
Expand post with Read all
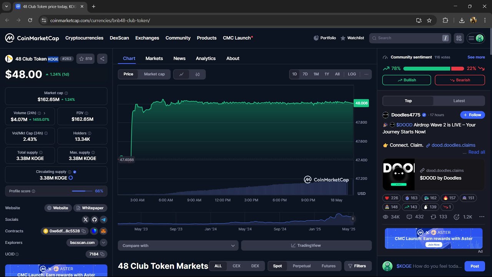(477, 152)
